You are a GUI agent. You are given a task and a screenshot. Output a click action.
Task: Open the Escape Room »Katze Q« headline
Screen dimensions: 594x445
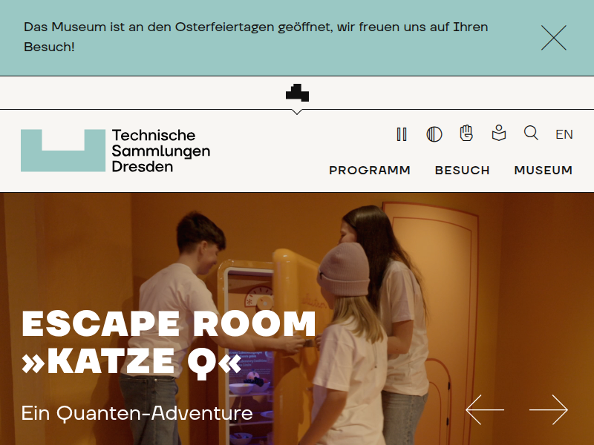pos(169,343)
